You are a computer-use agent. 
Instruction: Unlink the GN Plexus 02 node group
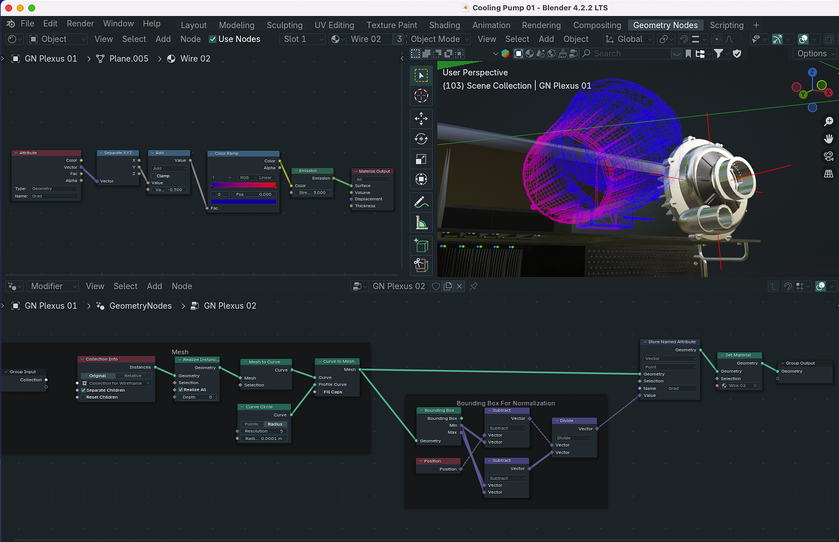(460, 286)
